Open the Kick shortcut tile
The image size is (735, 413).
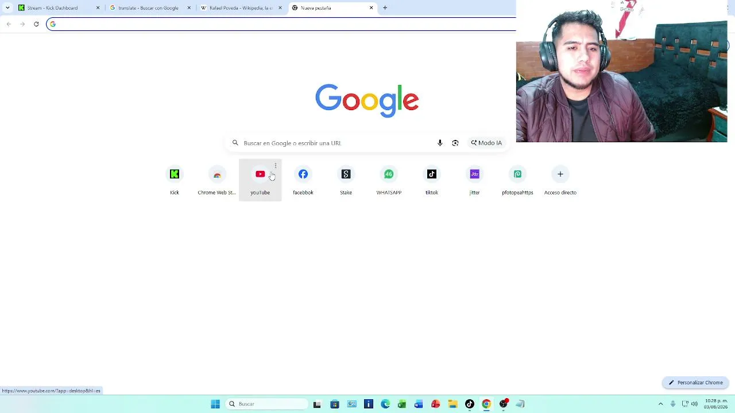pyautogui.click(x=175, y=180)
